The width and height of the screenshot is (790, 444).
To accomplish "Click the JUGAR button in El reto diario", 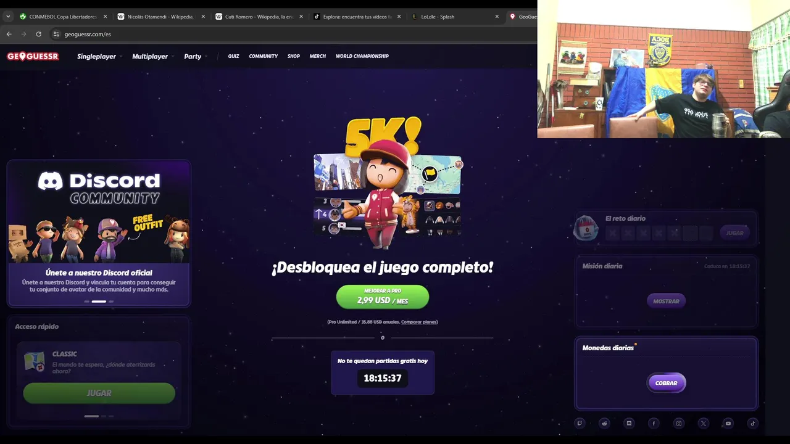I will (734, 232).
